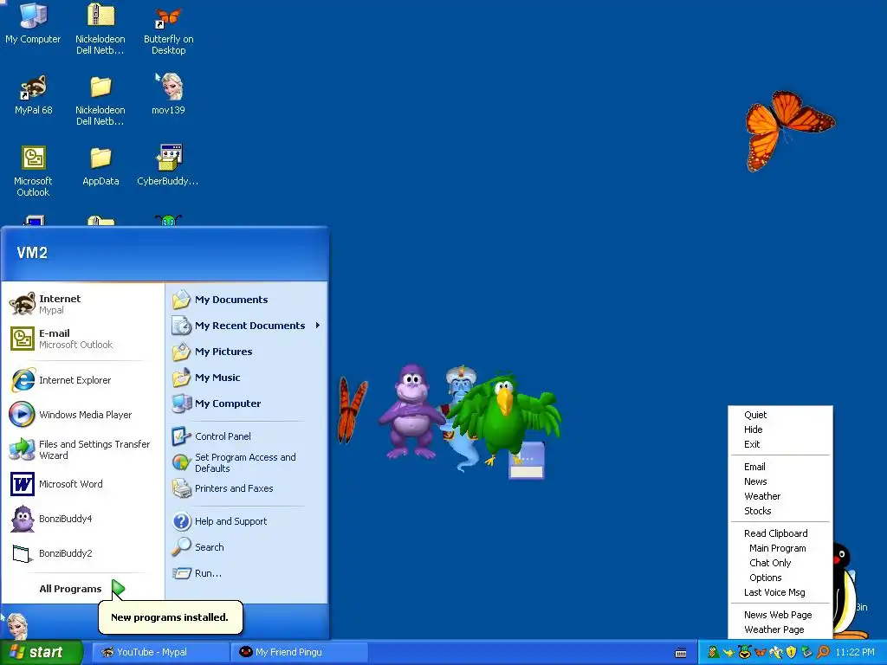Click the large orange butterfly on desktop

pyautogui.click(x=788, y=130)
